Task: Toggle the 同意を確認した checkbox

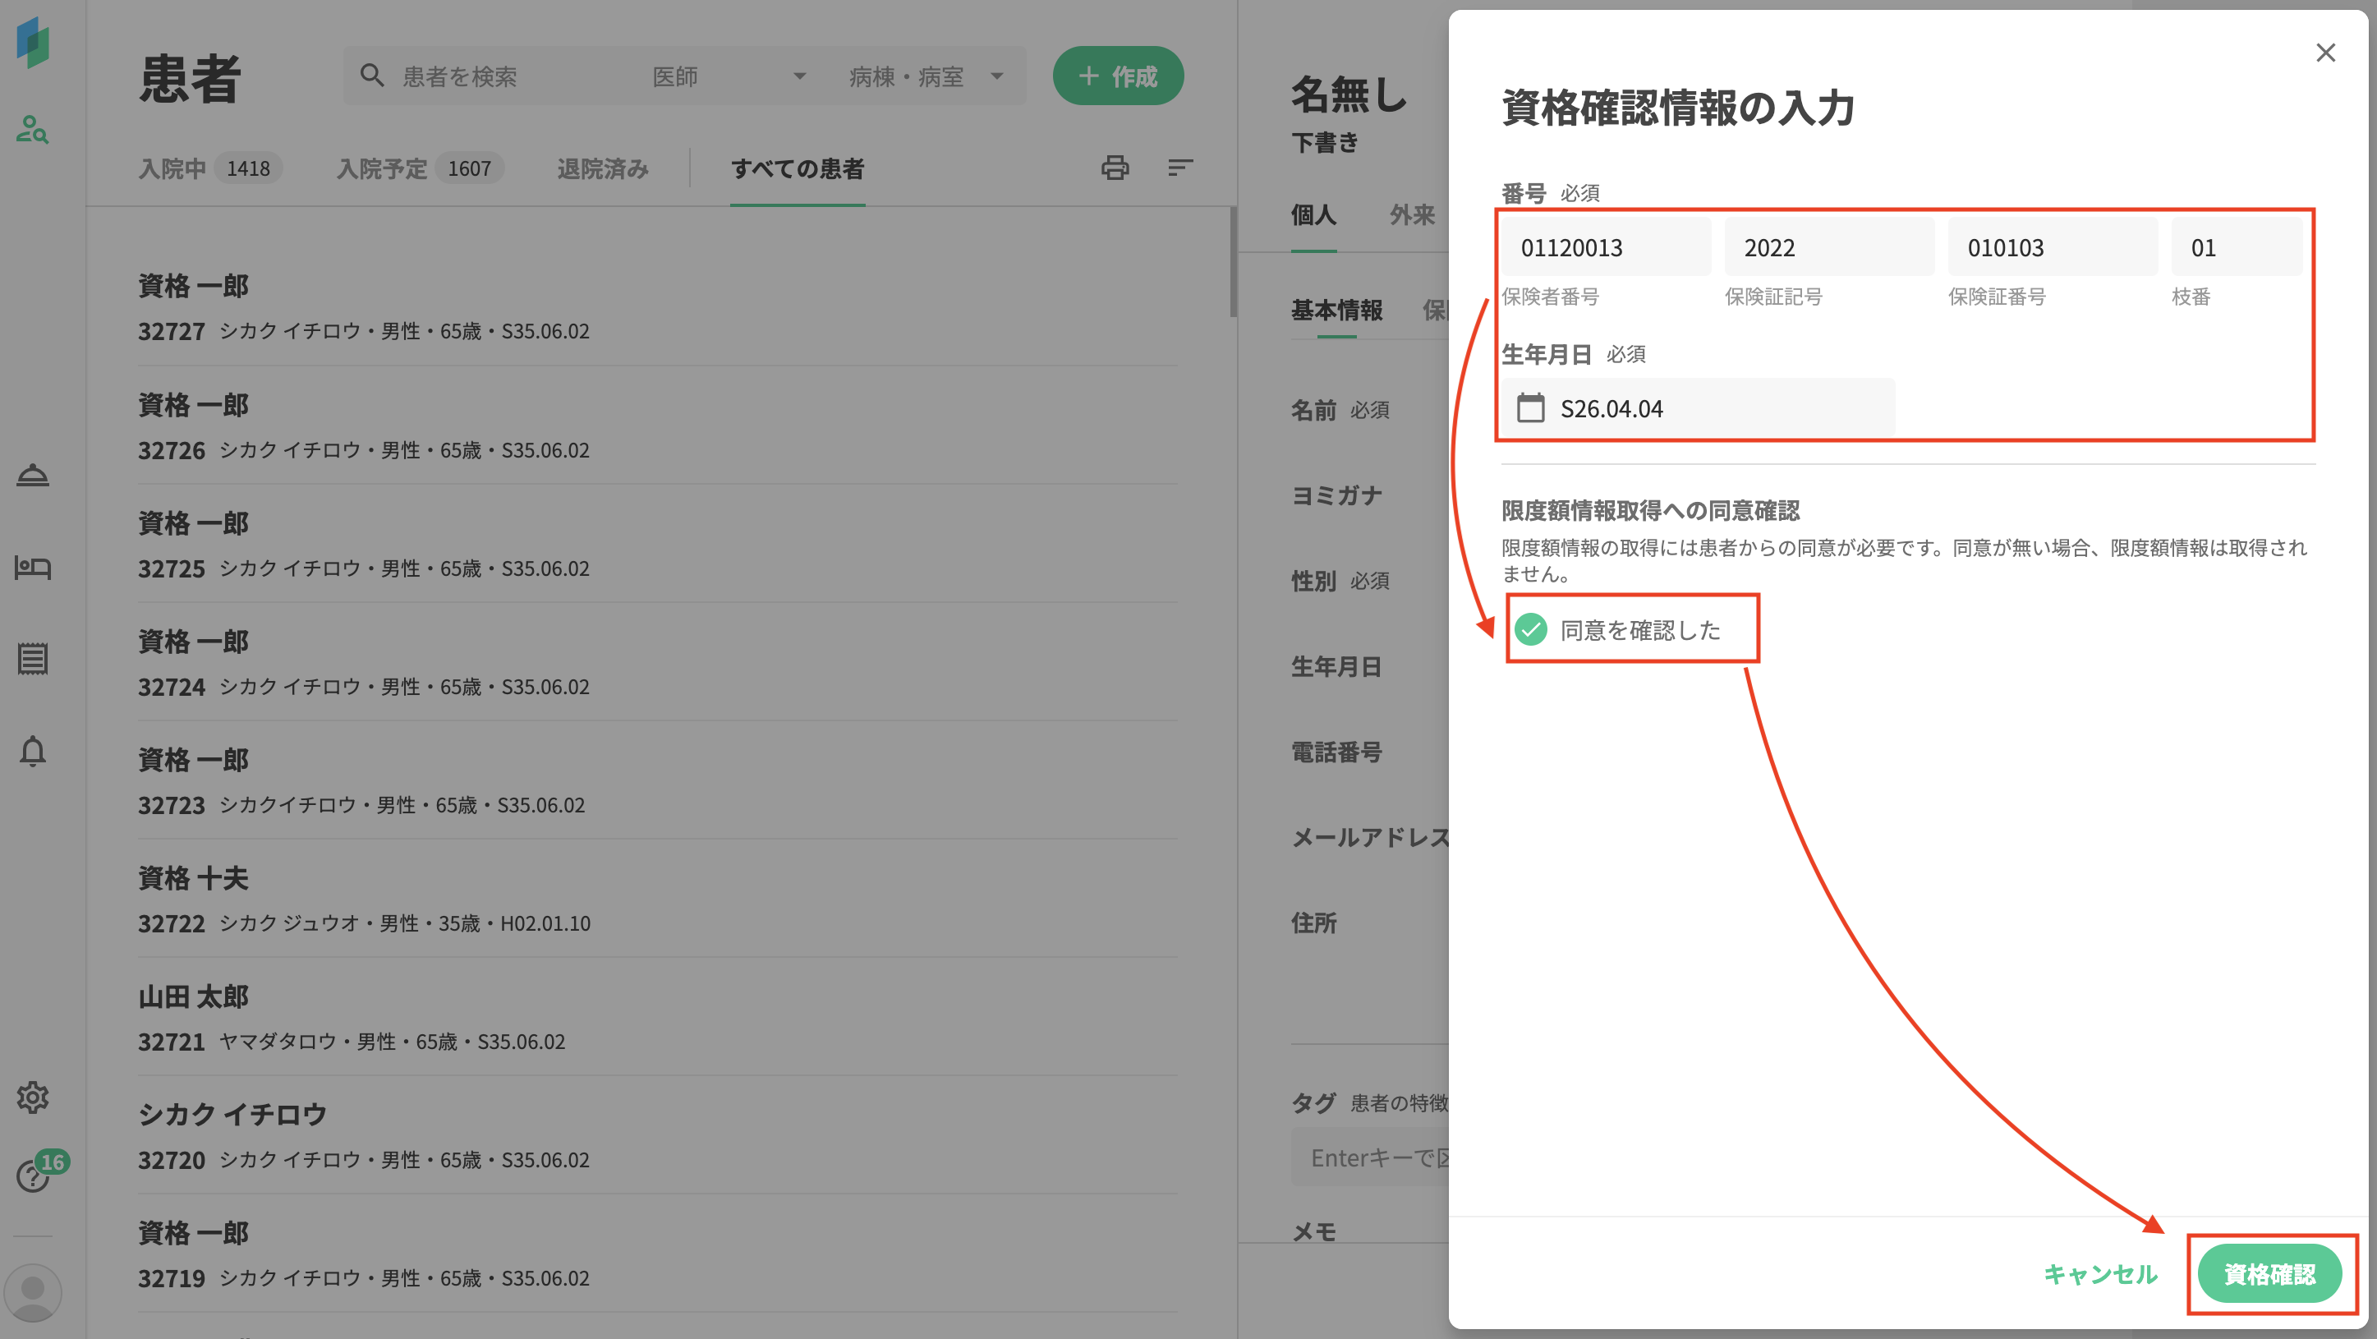Action: point(1531,629)
